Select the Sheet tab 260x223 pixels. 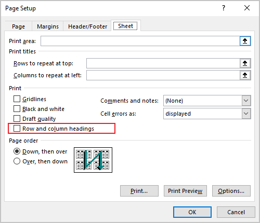(125, 26)
